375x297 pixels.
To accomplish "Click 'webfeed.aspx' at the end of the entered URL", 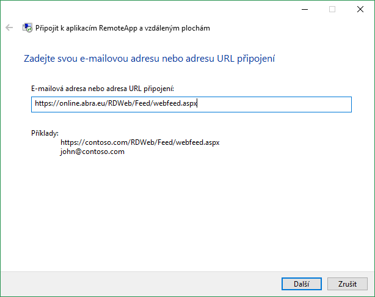I will [176, 104].
